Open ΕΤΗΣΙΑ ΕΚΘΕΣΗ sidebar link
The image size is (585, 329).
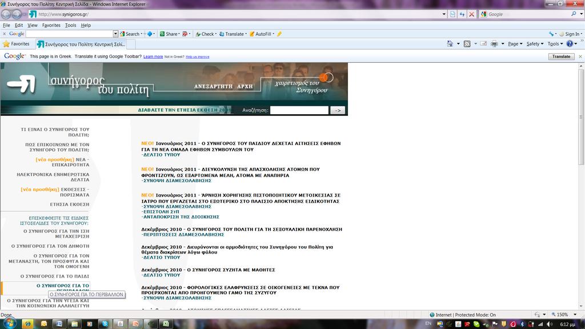pos(69,204)
